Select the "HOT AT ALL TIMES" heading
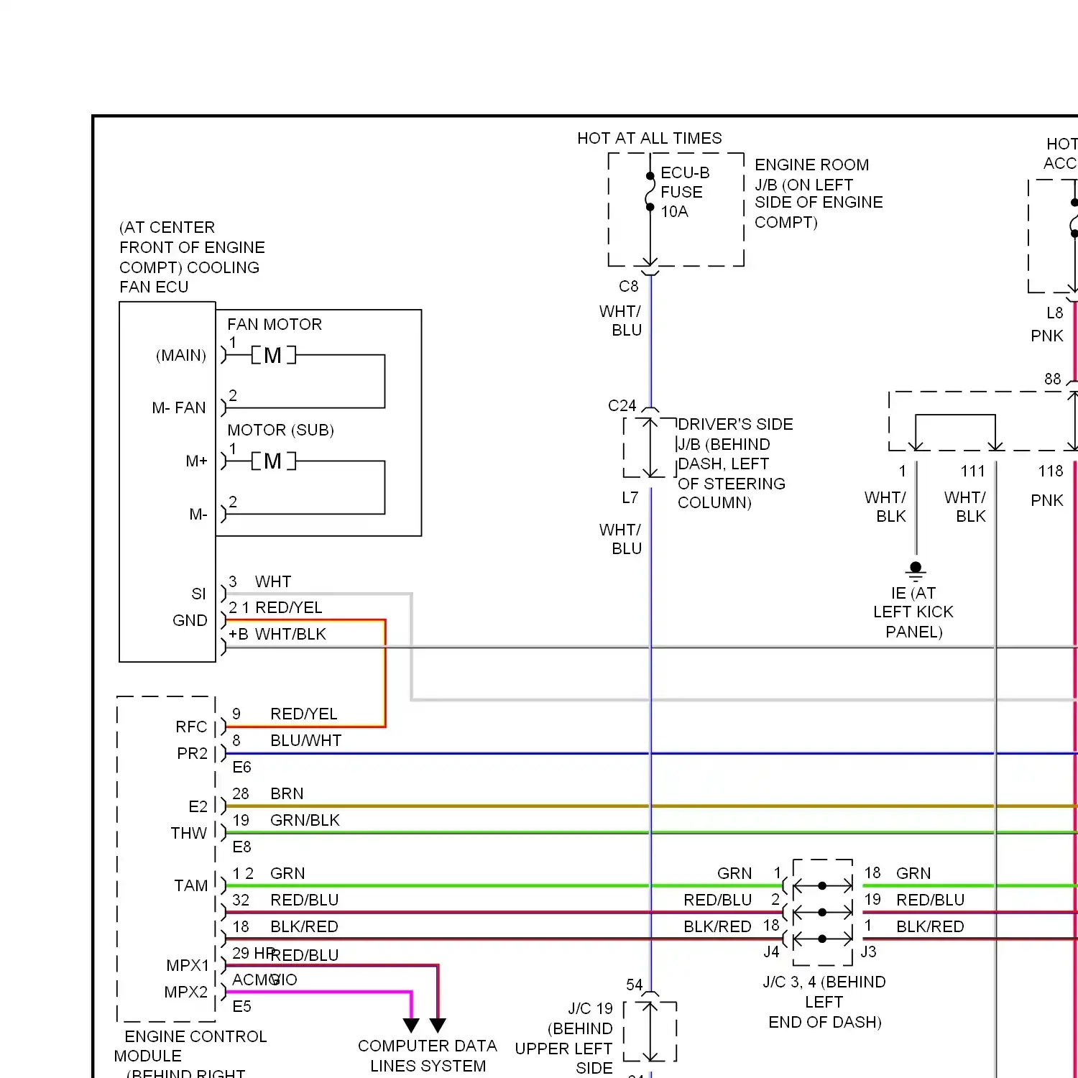The height and width of the screenshot is (1078, 1078). 650,138
